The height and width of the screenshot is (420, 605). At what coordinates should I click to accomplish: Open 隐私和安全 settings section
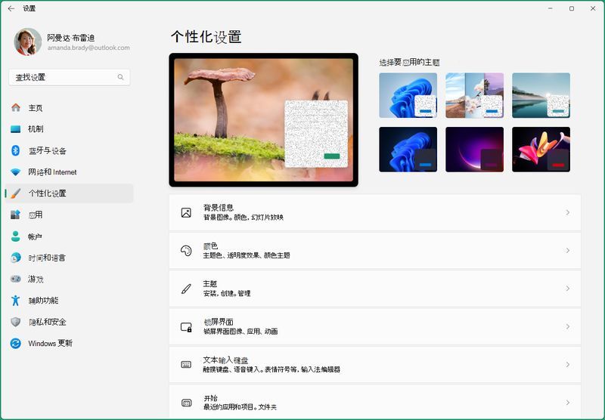coord(69,322)
